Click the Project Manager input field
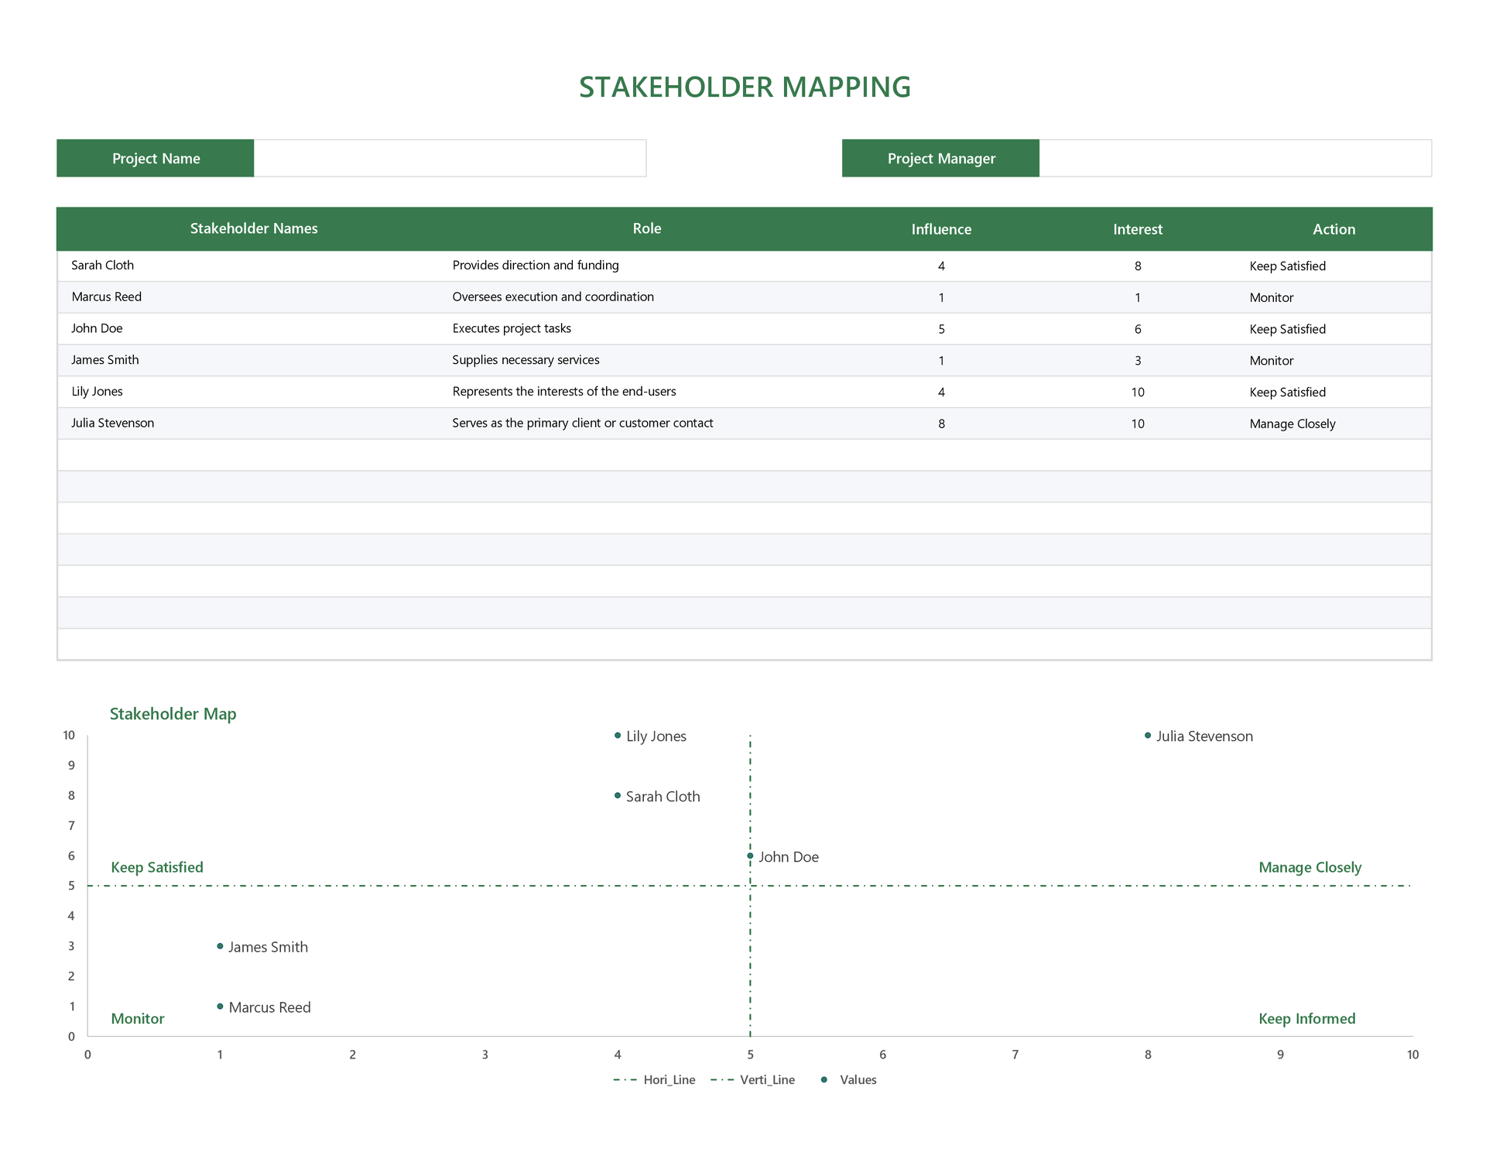The height and width of the screenshot is (1149, 1486). coord(1234,159)
